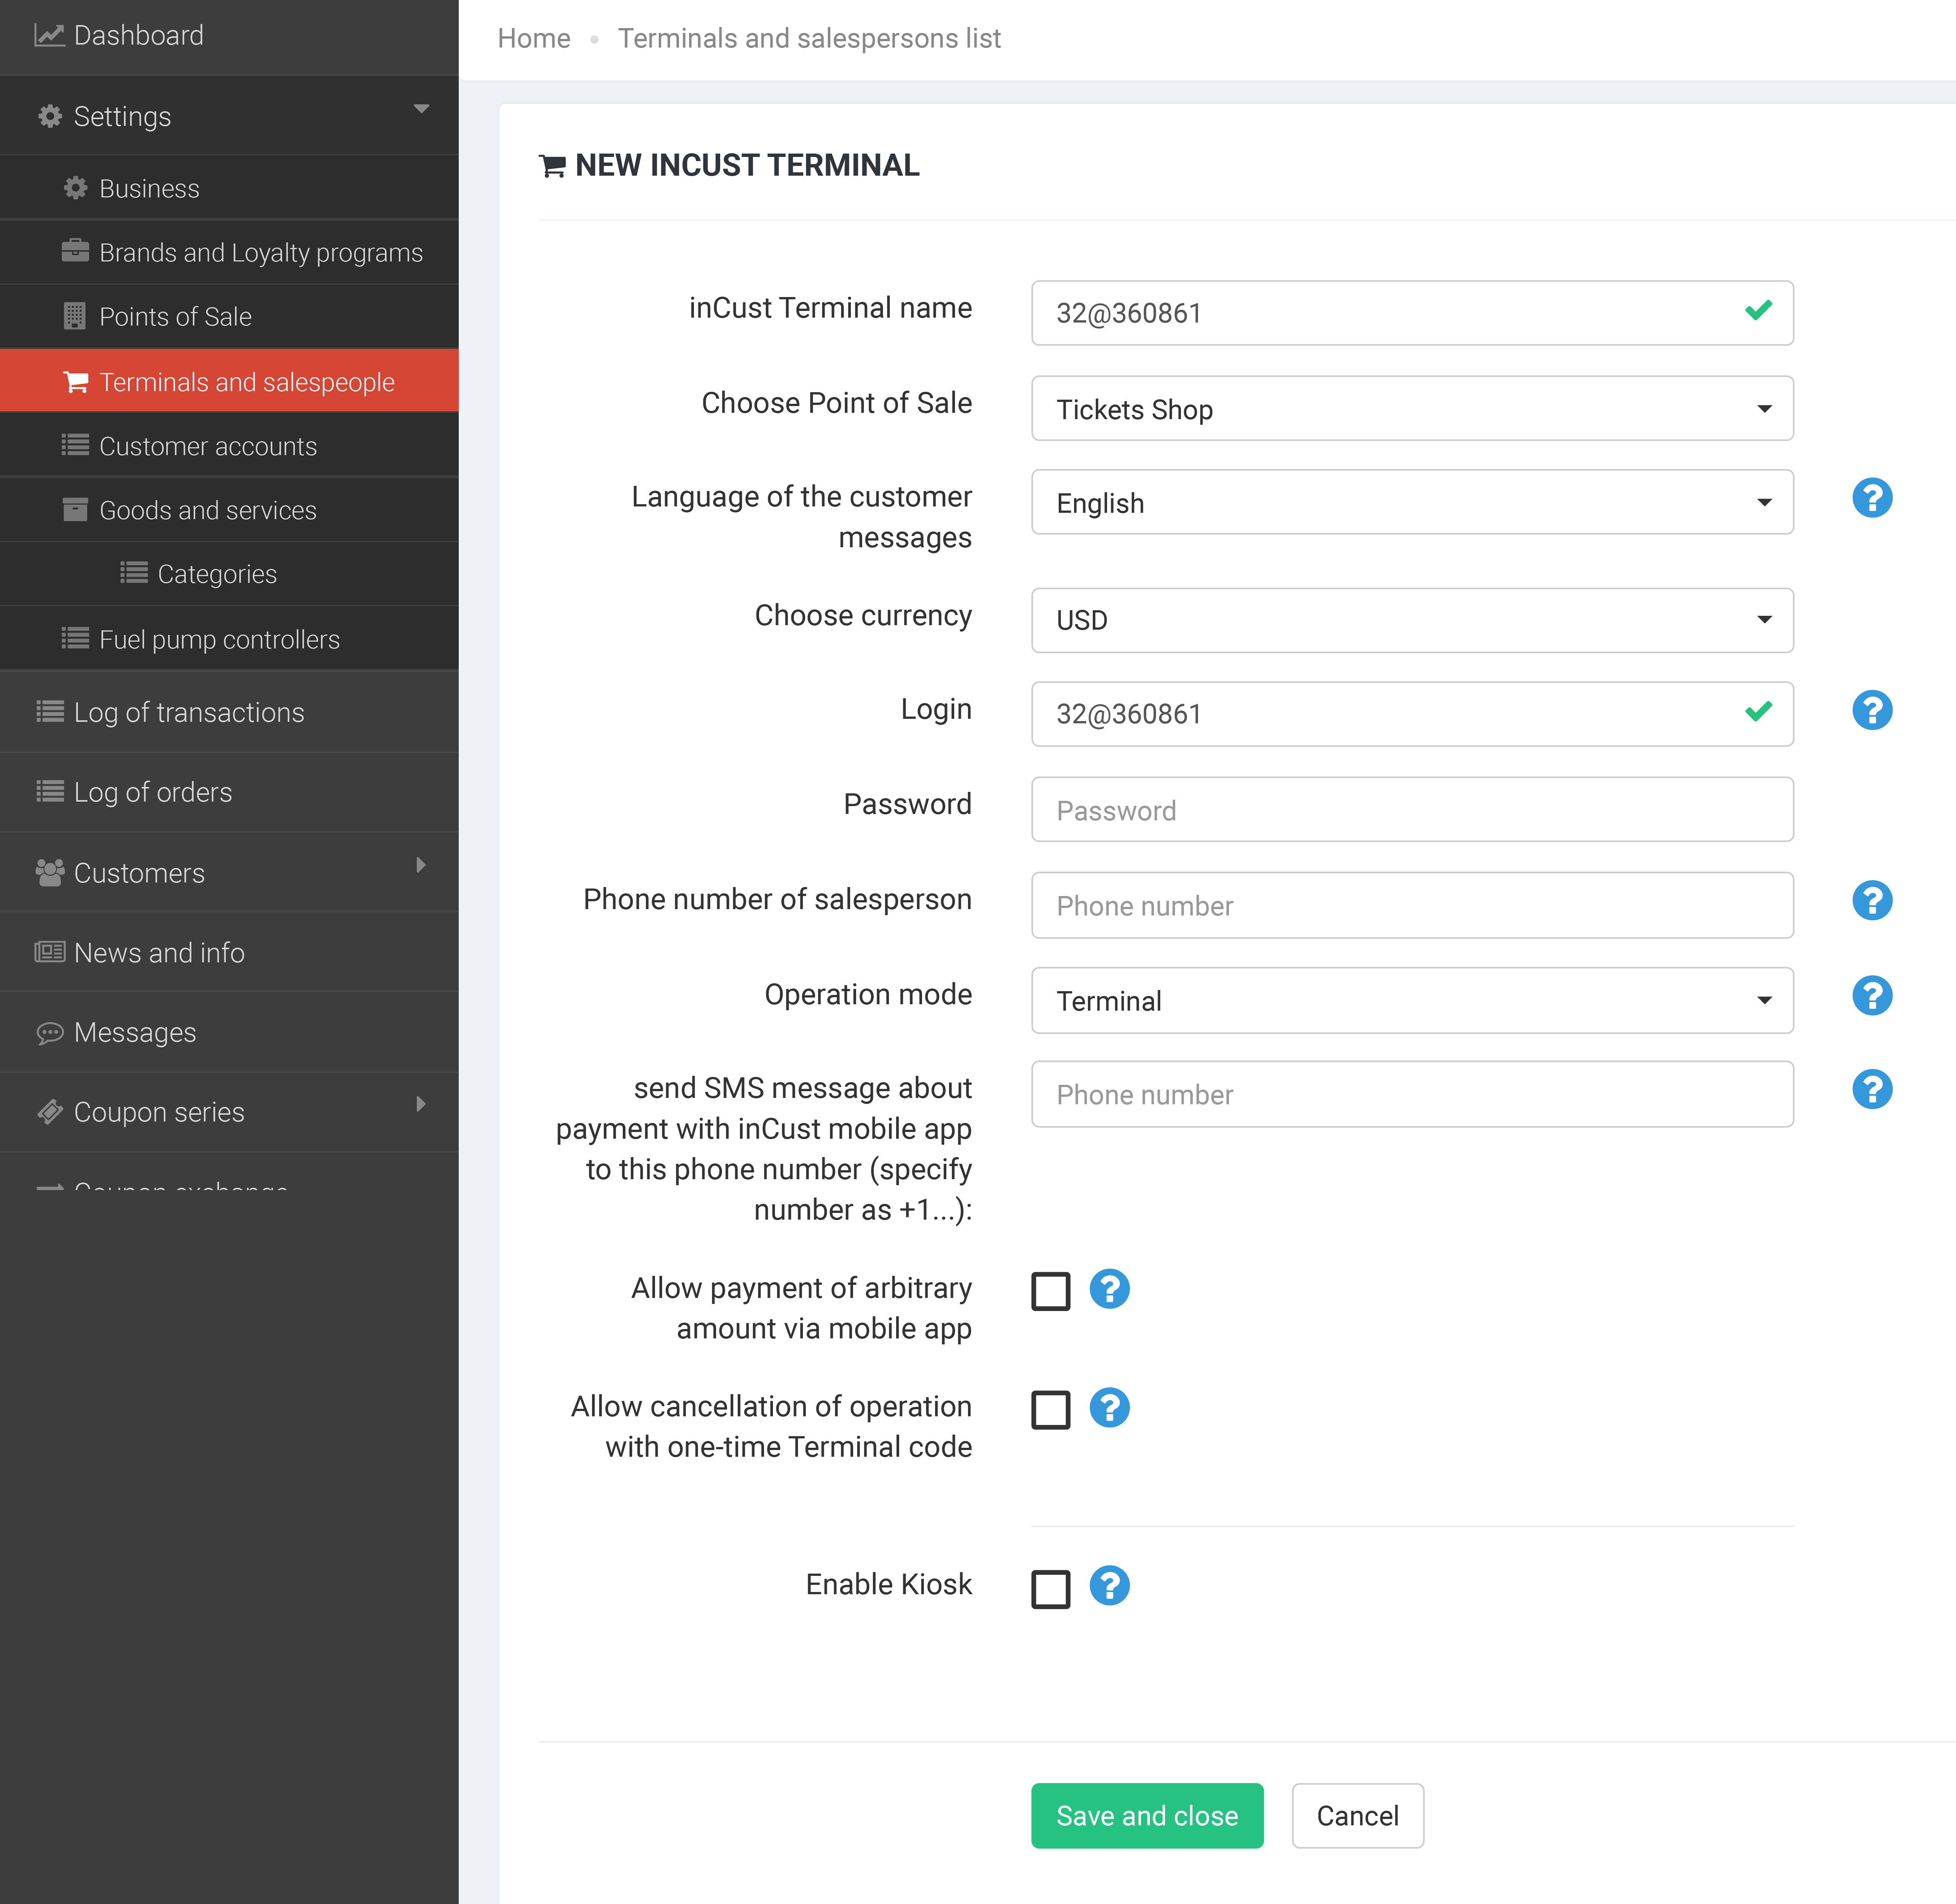Click the list icon for Customer accounts
The width and height of the screenshot is (1956, 1904).
(75, 445)
